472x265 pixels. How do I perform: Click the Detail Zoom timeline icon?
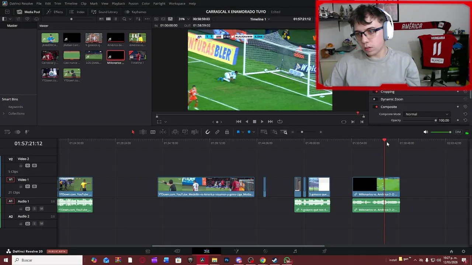275,132
